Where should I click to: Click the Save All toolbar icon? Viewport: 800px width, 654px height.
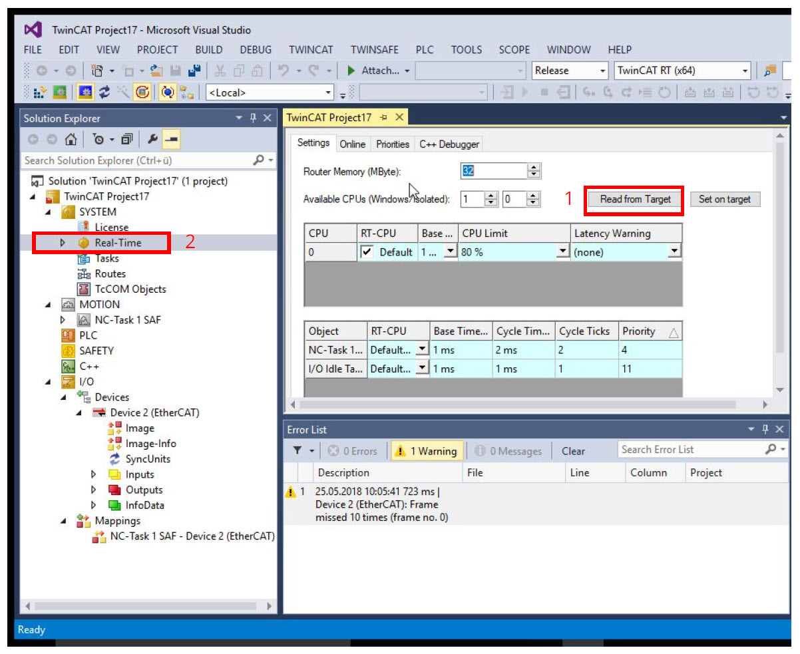click(194, 71)
